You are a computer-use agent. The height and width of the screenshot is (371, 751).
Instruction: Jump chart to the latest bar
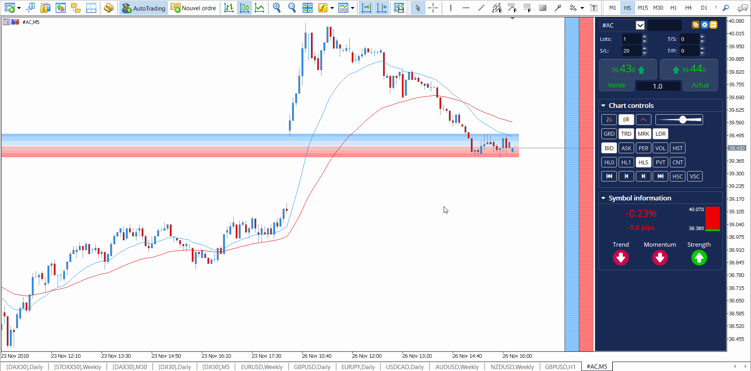click(x=660, y=176)
